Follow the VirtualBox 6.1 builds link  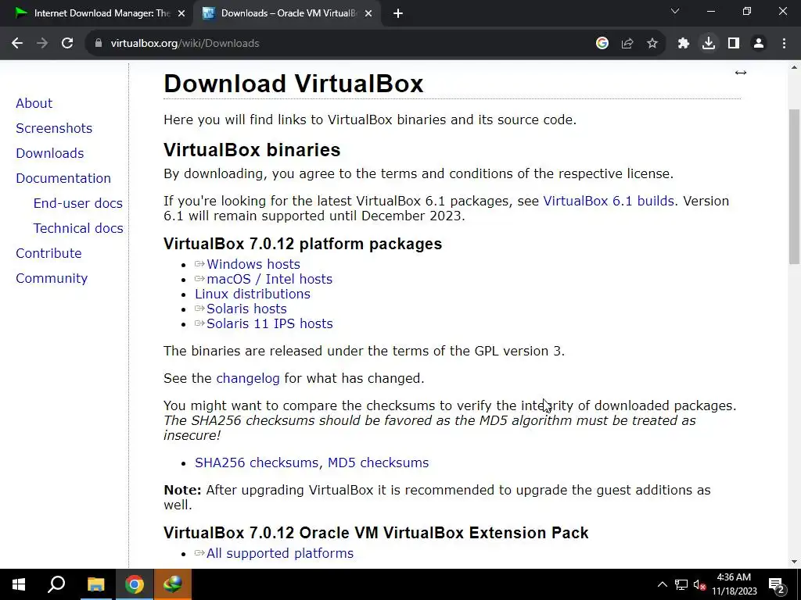609,201
